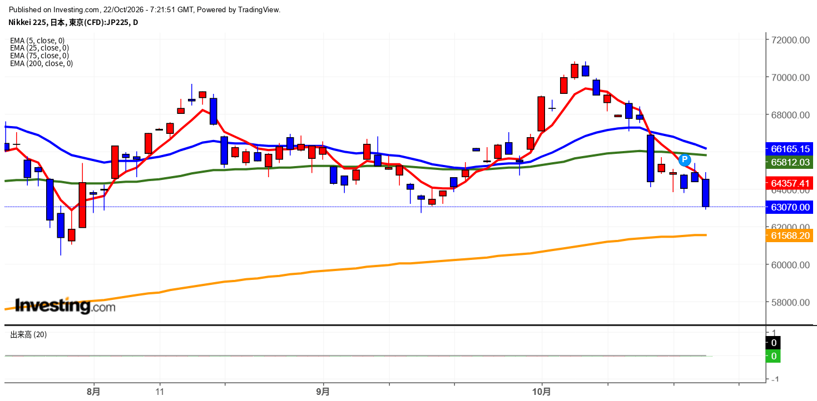Click the green 65812.03 price label
Screen dimensions: 817x401
click(x=790, y=162)
